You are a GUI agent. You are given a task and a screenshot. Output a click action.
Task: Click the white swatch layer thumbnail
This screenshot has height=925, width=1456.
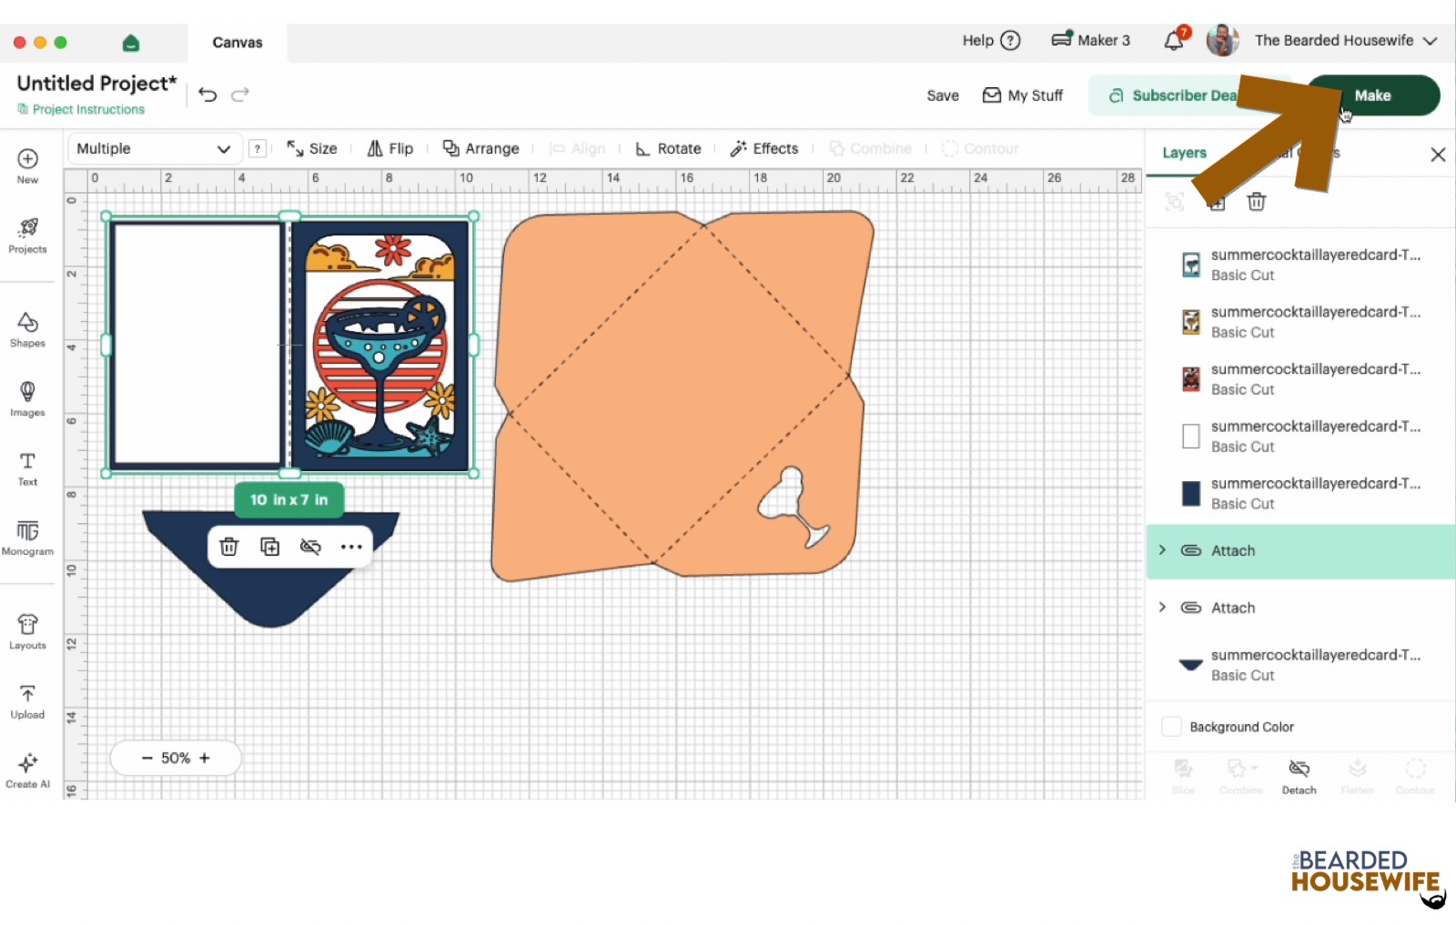[x=1191, y=436]
